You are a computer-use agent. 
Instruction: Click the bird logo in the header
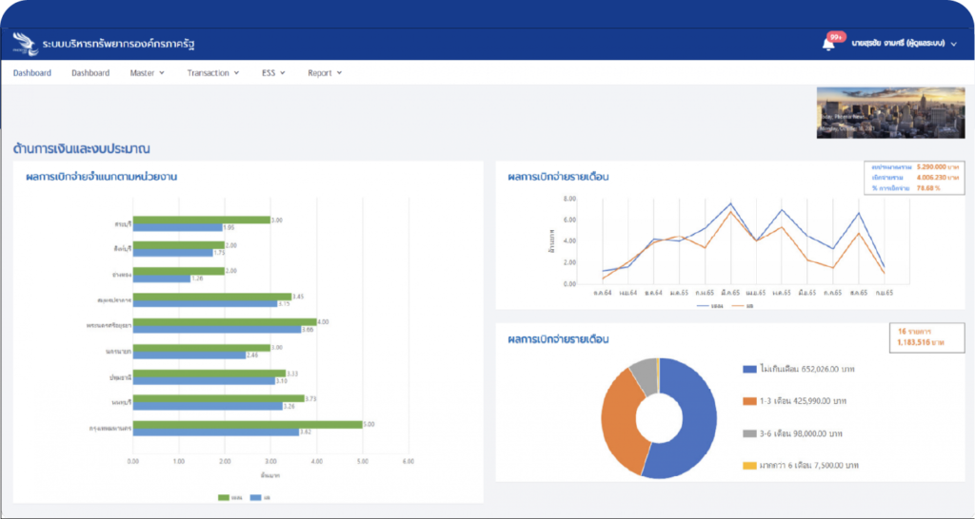click(26, 44)
